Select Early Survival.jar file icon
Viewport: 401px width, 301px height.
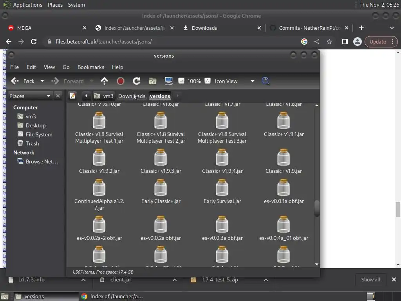pyautogui.click(x=222, y=187)
